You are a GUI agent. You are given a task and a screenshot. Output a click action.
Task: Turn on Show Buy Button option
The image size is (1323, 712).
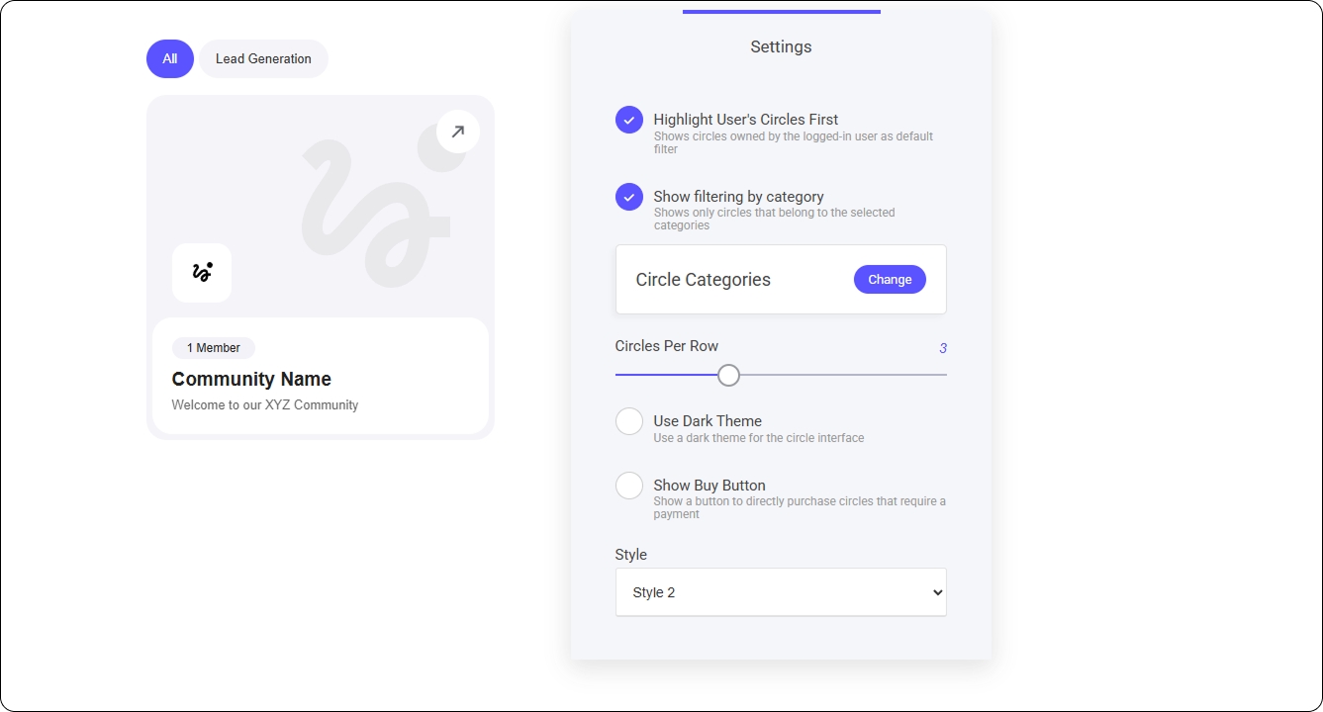coord(629,486)
